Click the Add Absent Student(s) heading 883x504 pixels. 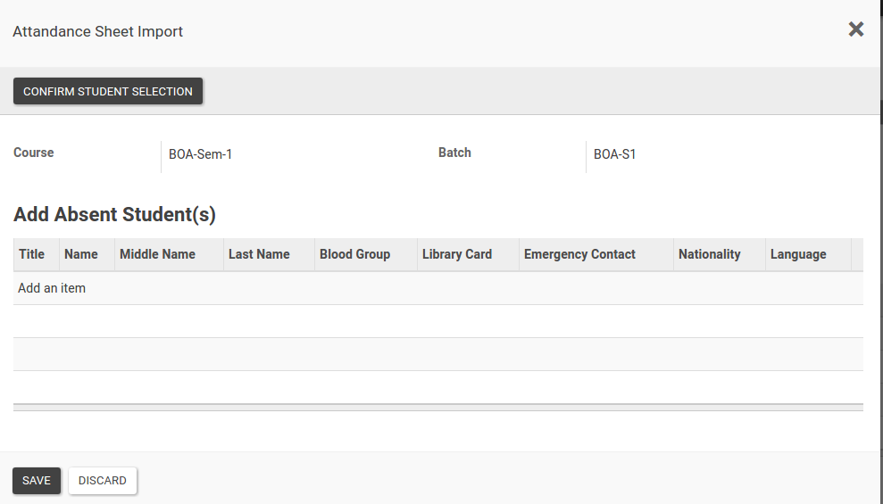pos(115,214)
